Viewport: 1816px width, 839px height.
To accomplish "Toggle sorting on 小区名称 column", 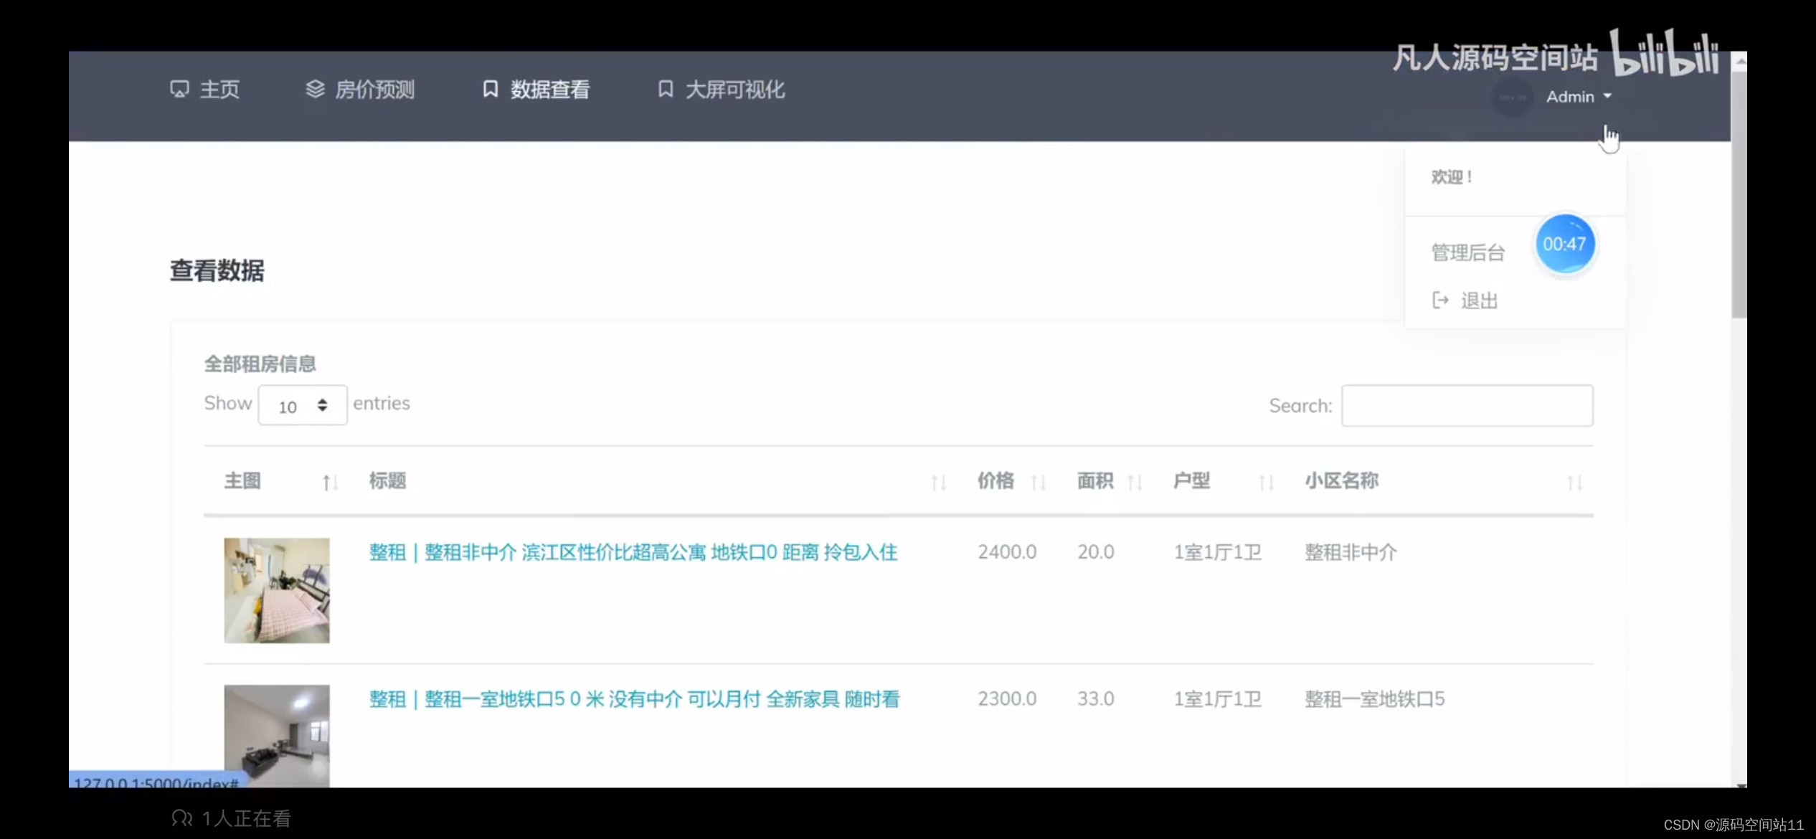I will (1574, 483).
